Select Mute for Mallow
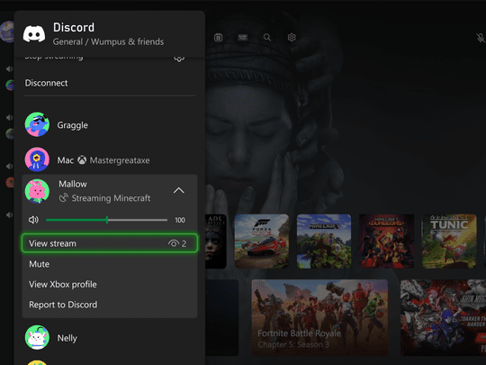The width and height of the screenshot is (486, 365). (110, 264)
